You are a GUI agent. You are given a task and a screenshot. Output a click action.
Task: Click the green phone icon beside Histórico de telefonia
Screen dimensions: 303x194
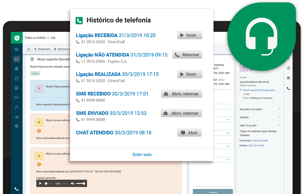(x=79, y=21)
